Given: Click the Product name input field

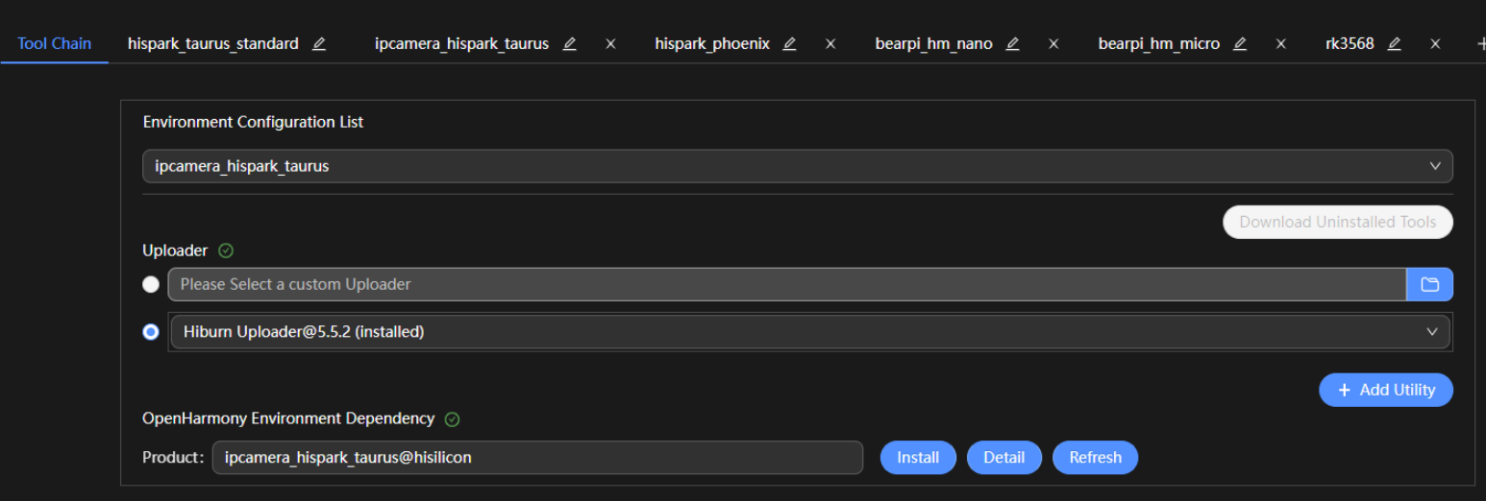Looking at the screenshot, I should pos(536,458).
